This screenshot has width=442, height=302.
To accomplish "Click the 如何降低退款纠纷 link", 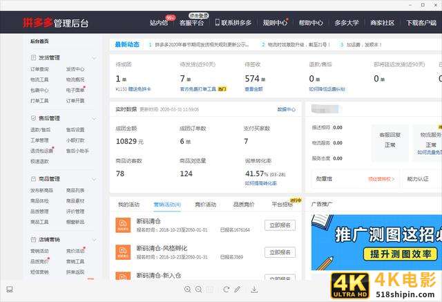I will [327, 89].
